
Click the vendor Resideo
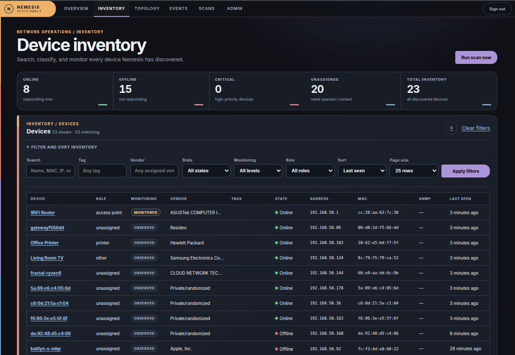[178, 228]
